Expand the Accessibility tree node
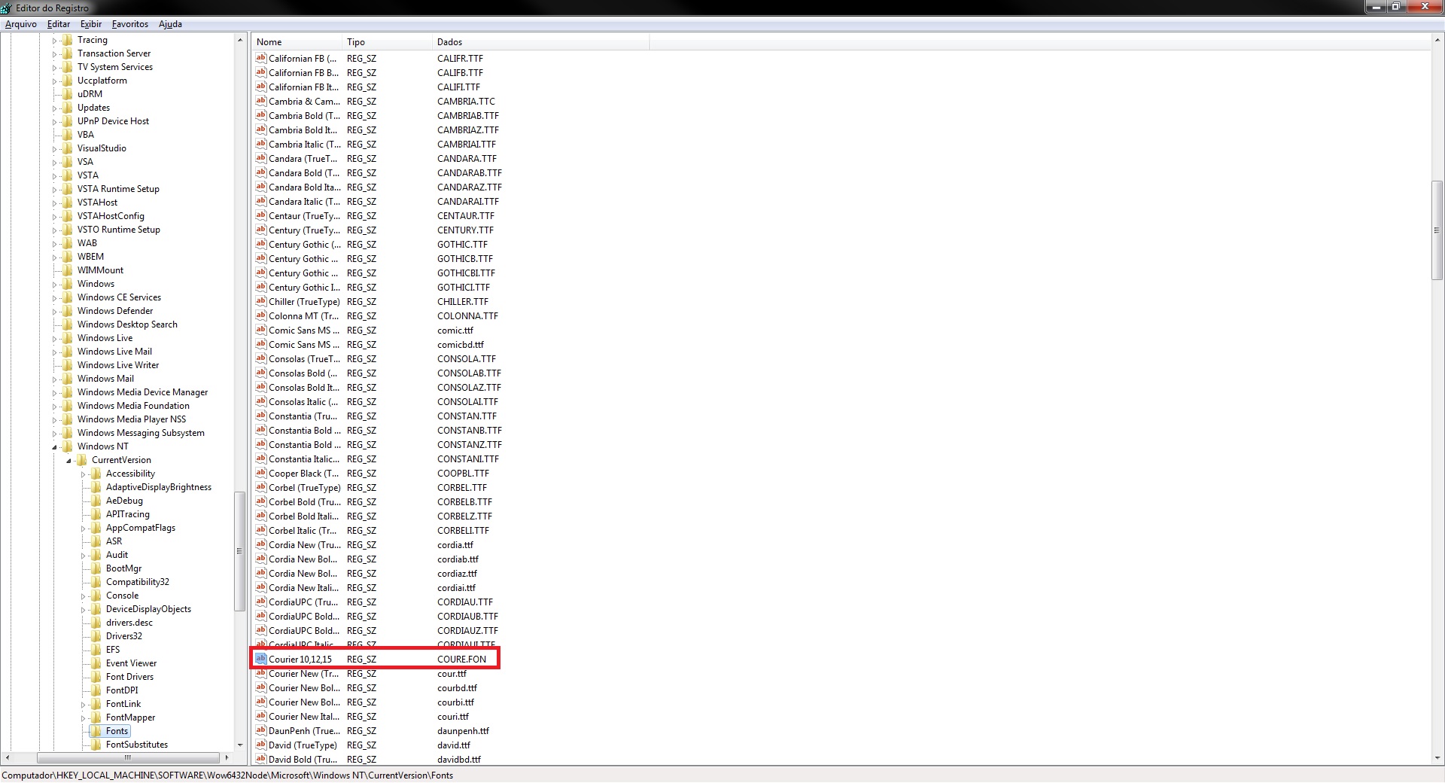 point(84,474)
